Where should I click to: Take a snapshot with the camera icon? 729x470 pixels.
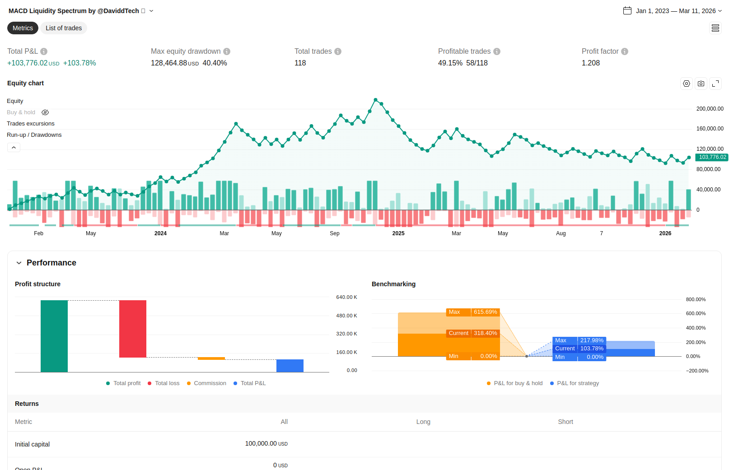pos(701,84)
